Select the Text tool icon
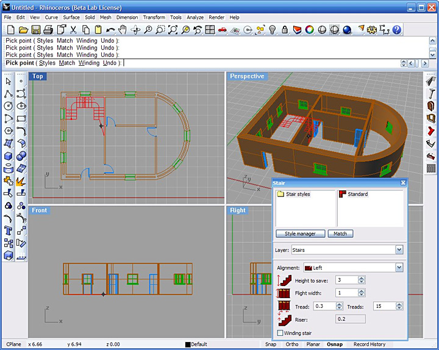The image size is (439, 350). 8,231
